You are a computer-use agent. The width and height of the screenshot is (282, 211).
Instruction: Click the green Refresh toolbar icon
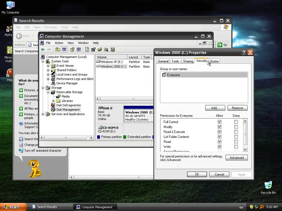(x=87, y=49)
